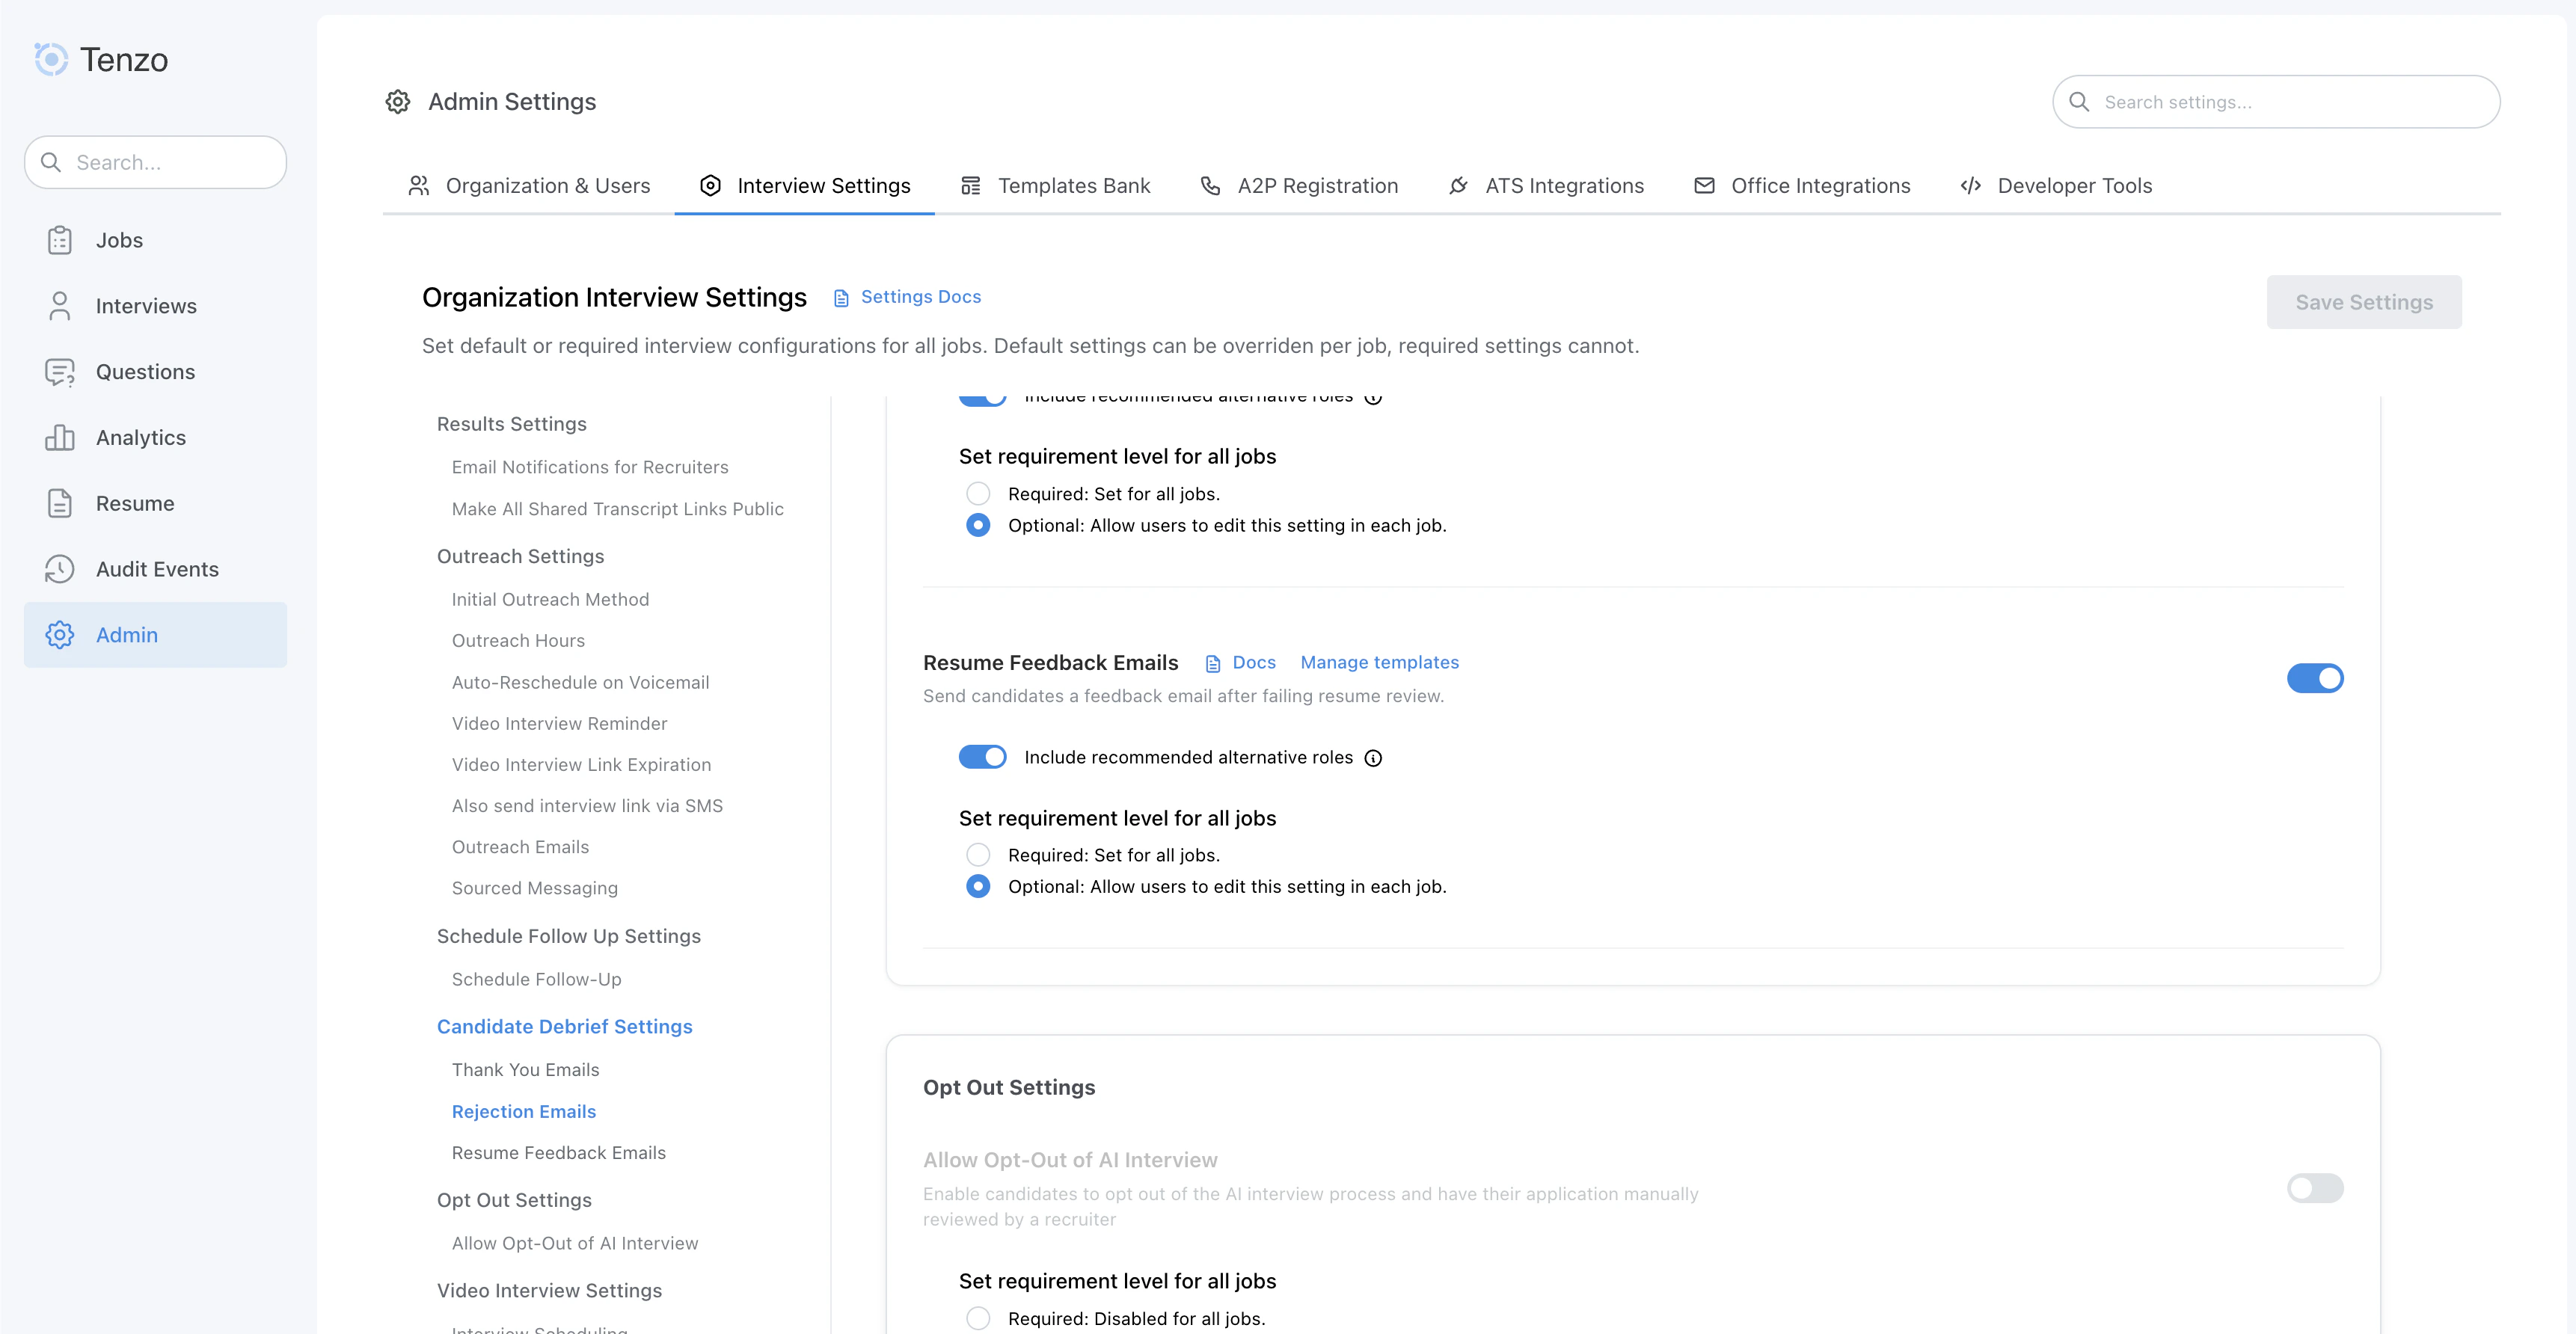
Task: Open Manage templates link
Action: click(x=1379, y=662)
